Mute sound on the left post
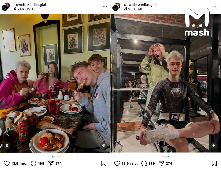 pos(103,146)
